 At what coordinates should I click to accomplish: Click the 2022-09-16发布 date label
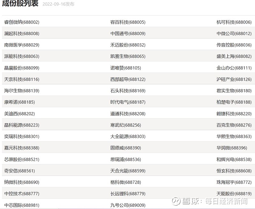(x=58, y=4)
